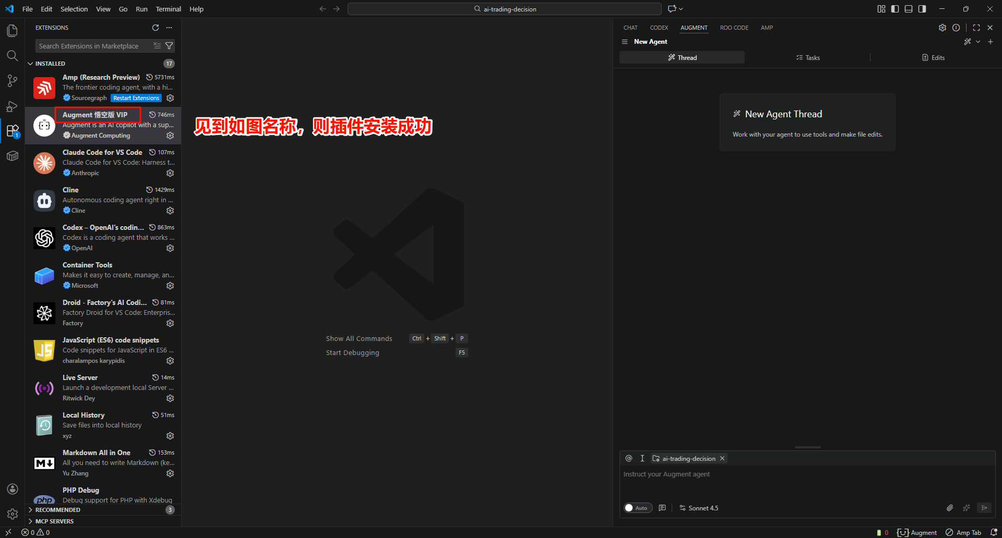1002x538 pixels.
Task: Toggle bottom panel visibility
Action: coord(909,9)
